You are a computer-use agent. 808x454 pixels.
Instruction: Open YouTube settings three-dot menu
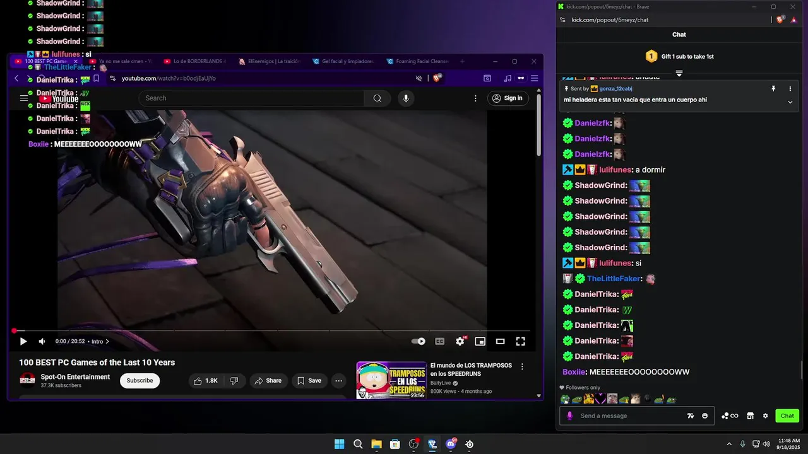point(476,98)
